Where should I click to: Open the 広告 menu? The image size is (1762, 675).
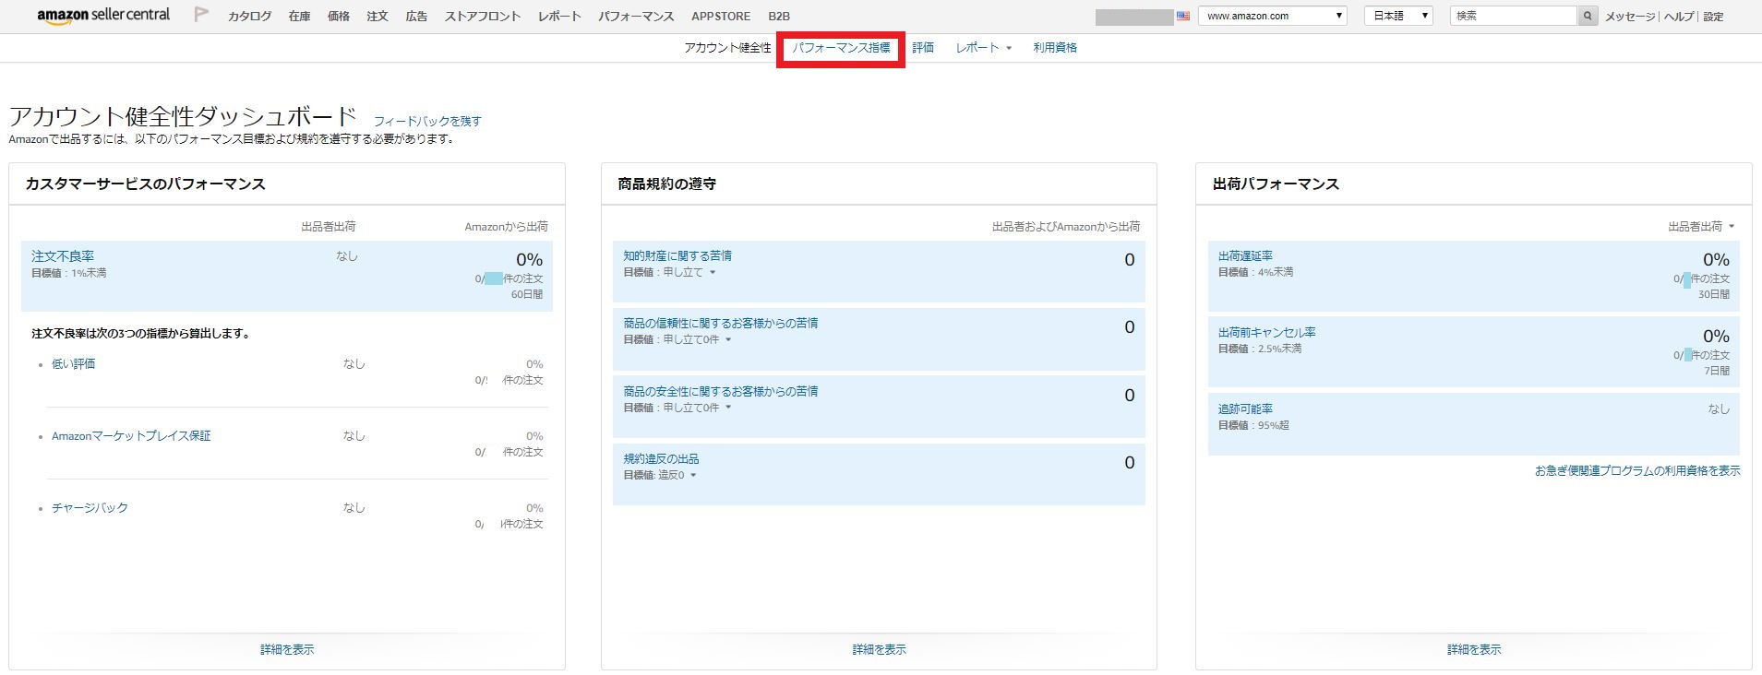click(416, 17)
